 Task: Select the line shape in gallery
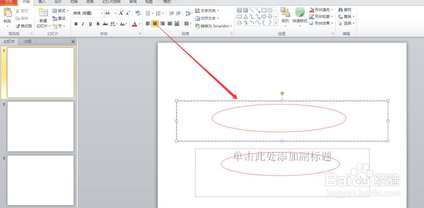click(x=252, y=10)
